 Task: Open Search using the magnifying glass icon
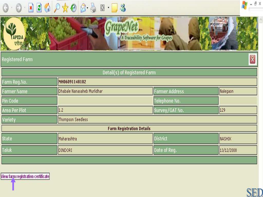point(57,8)
